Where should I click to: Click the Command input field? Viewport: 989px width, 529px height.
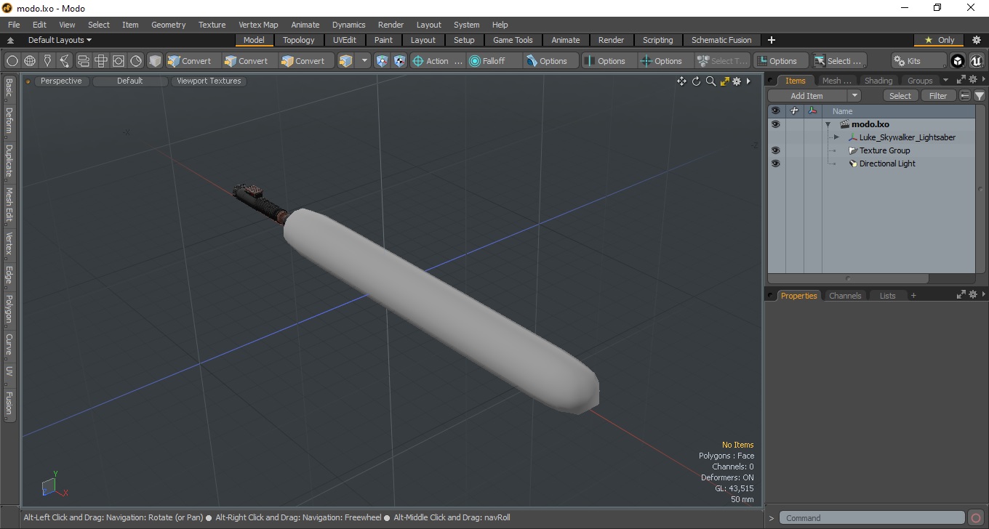[x=873, y=518]
